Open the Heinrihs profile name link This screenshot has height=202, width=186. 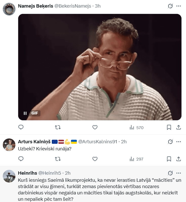pyautogui.click(x=27, y=173)
